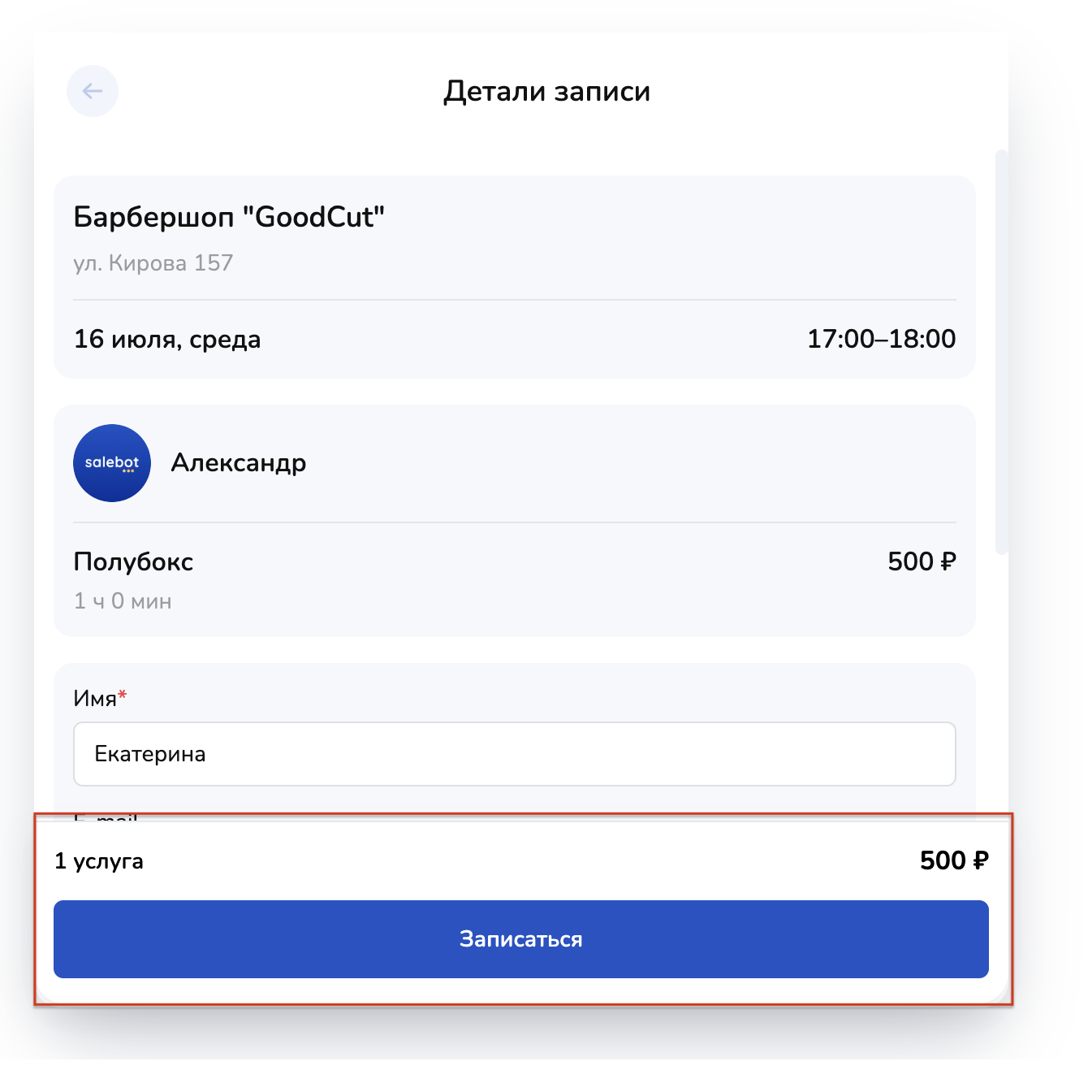Click the service duration 1 ч 0 мин

[123, 601]
